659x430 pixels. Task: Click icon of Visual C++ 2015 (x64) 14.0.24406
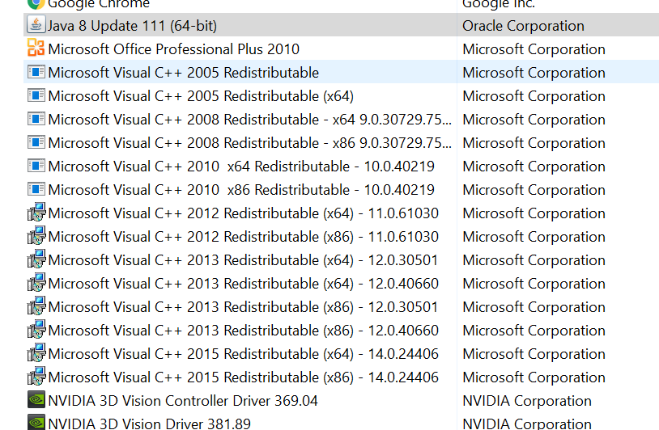pyautogui.click(x=36, y=353)
